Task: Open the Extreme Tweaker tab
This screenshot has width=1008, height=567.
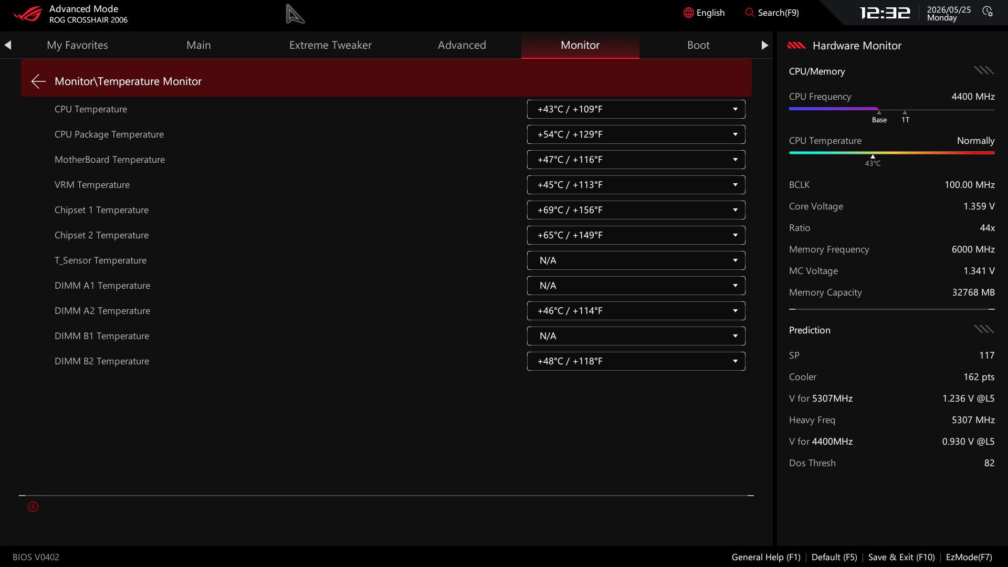Action: point(330,45)
